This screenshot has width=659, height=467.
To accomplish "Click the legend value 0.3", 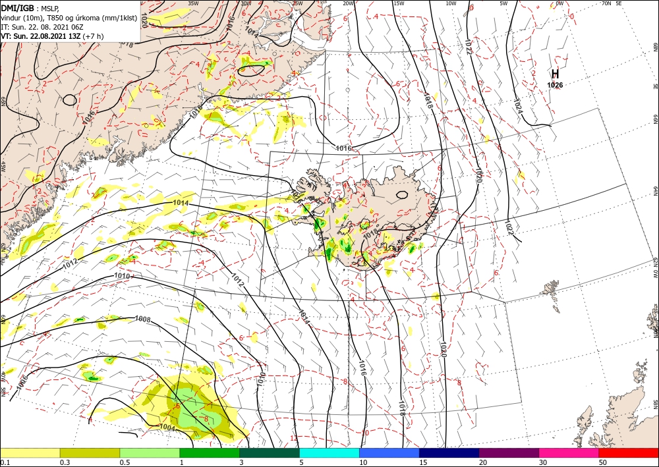I will coord(65,463).
